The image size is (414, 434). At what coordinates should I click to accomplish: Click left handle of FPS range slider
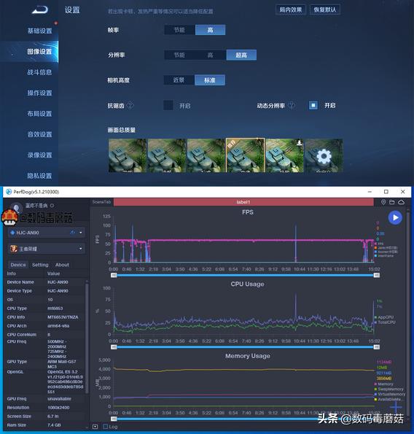point(114,275)
